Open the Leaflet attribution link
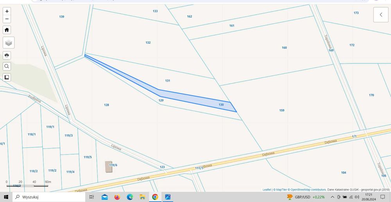The height and width of the screenshot is (202, 391). (267, 190)
